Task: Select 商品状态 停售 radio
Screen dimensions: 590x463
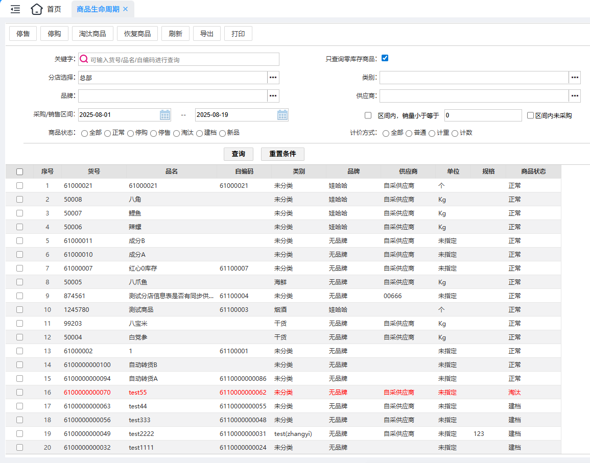Action: [153, 133]
